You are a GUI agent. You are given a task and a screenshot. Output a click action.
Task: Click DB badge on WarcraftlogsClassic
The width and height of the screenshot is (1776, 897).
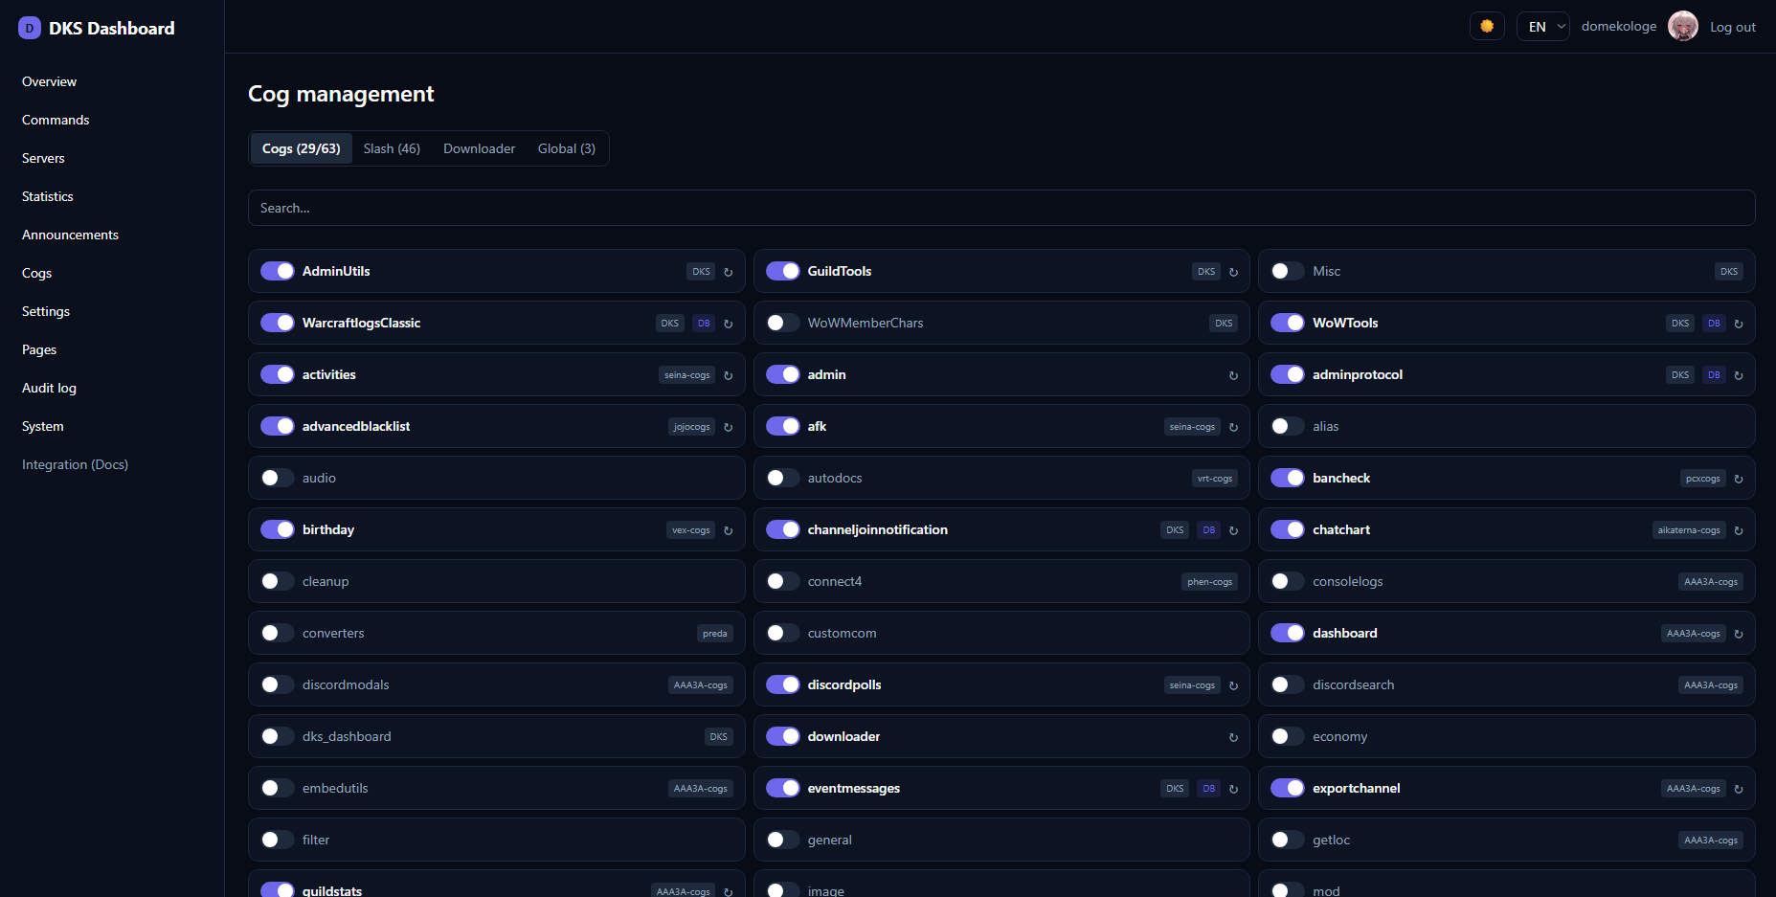pyautogui.click(x=704, y=323)
